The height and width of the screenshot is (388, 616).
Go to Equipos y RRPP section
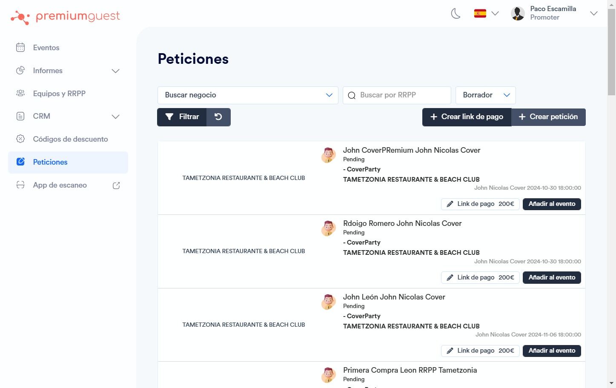click(x=59, y=94)
